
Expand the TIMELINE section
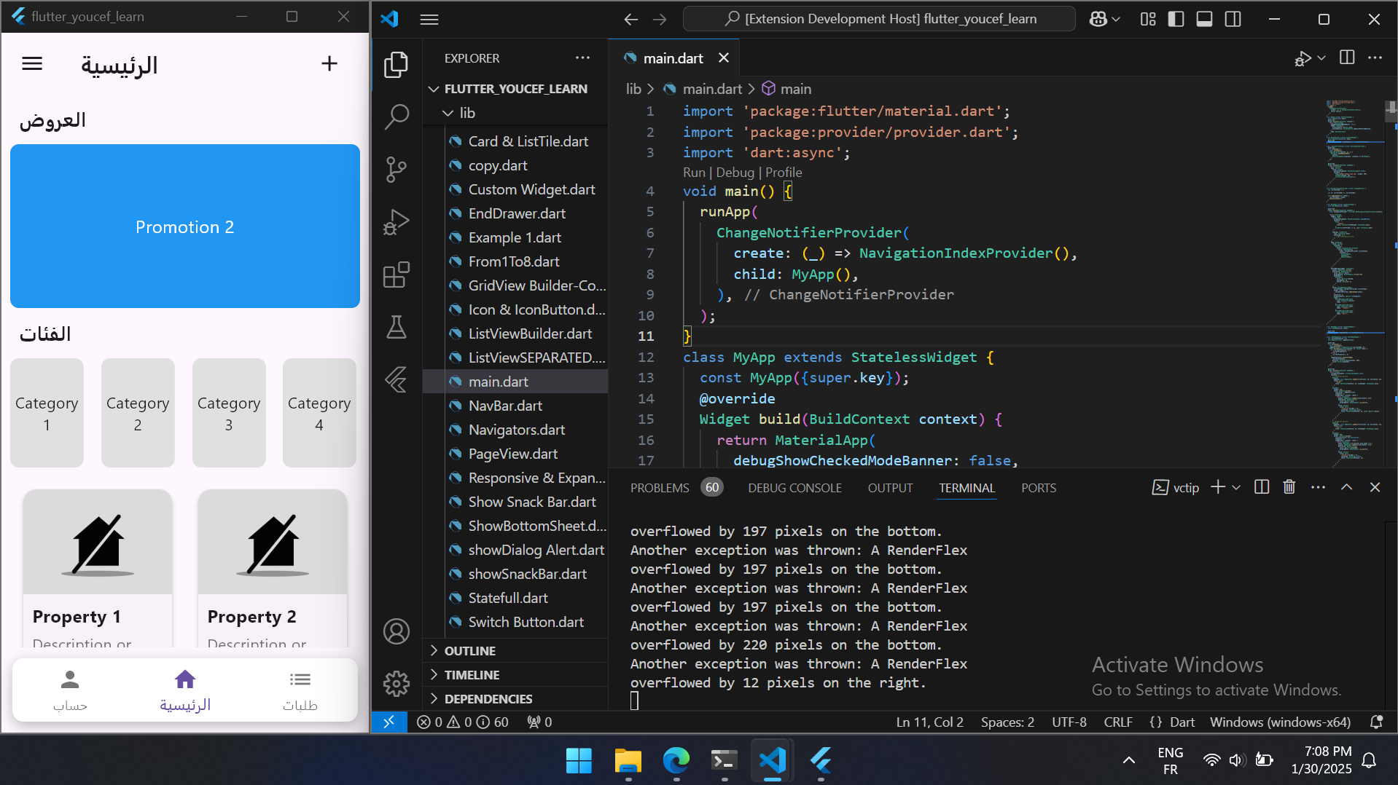click(x=515, y=675)
